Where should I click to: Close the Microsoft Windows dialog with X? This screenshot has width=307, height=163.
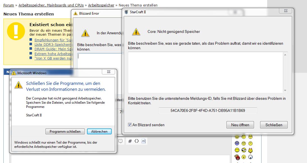point(109,72)
